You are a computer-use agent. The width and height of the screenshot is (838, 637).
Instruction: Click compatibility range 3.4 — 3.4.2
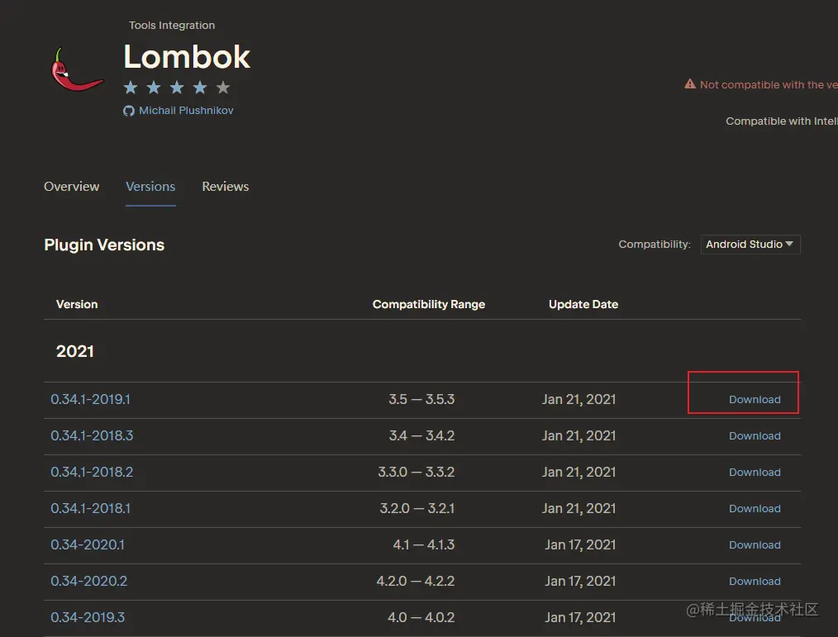pos(421,435)
